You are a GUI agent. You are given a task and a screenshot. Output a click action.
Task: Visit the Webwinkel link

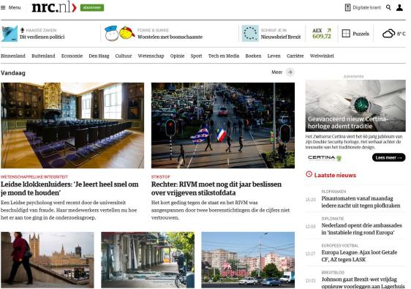pyautogui.click(x=322, y=56)
